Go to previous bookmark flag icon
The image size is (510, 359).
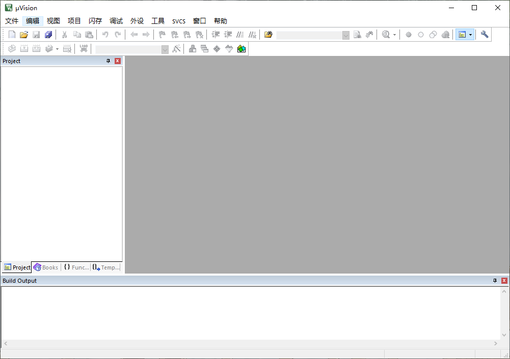click(174, 35)
